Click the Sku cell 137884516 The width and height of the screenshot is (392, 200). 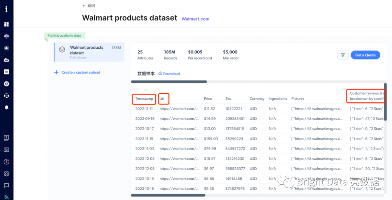tap(235, 129)
